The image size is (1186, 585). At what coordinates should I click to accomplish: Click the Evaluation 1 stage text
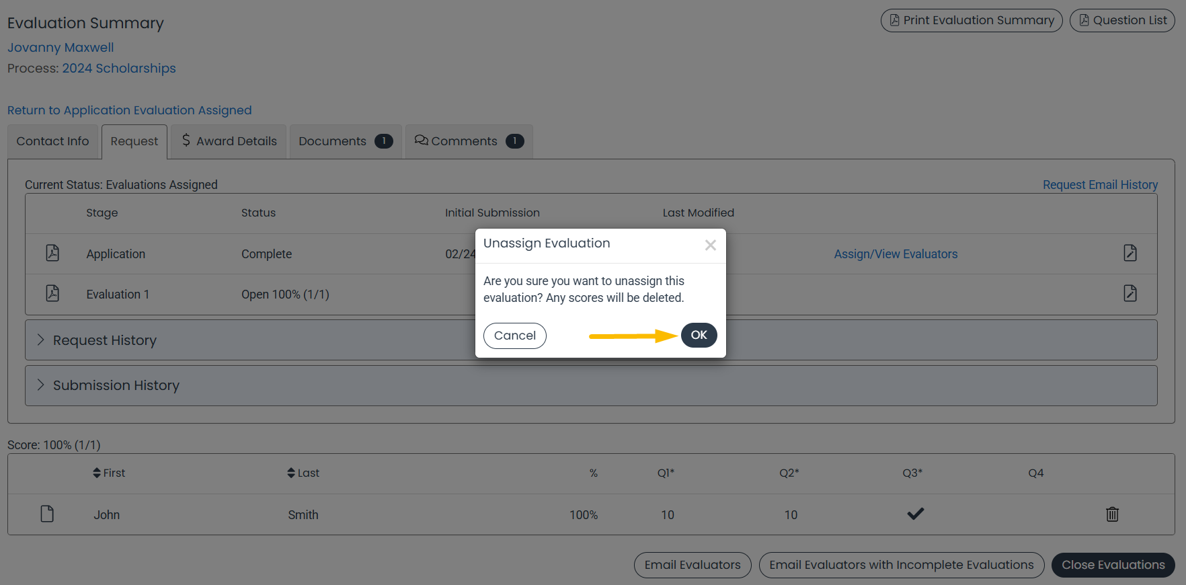pyautogui.click(x=118, y=295)
